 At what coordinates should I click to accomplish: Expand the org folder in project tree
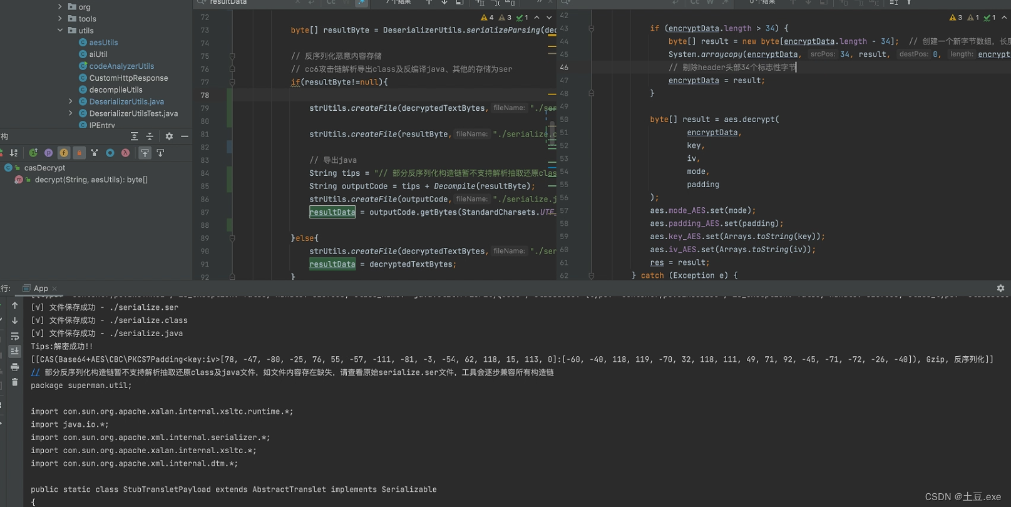click(x=60, y=7)
